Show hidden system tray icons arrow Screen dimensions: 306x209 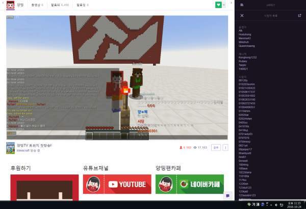point(271,205)
